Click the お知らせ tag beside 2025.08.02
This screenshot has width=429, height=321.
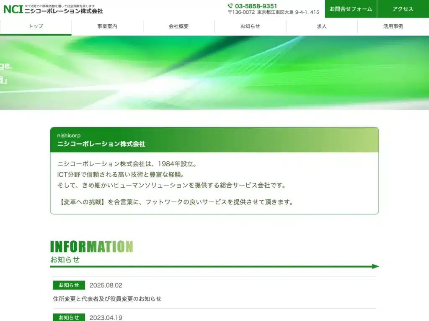coord(69,285)
